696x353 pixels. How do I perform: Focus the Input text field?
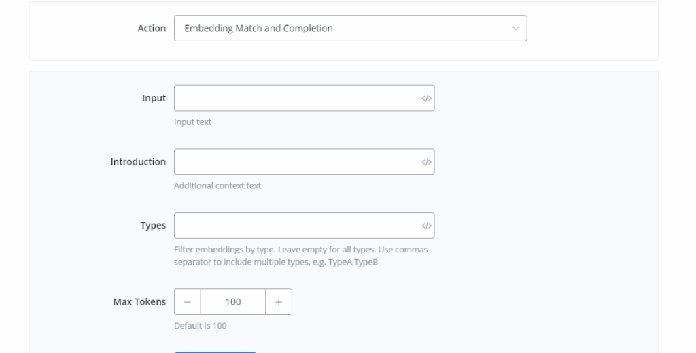[x=296, y=98]
